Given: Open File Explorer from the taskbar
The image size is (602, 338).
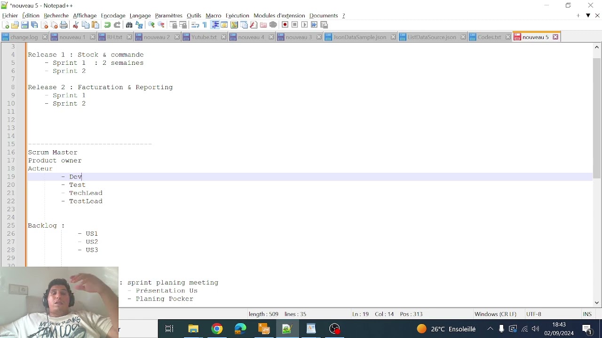Looking at the screenshot, I should 193,329.
